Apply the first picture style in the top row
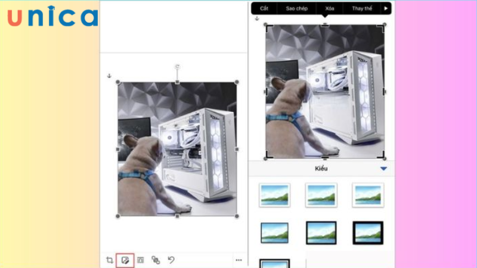 tap(274, 195)
